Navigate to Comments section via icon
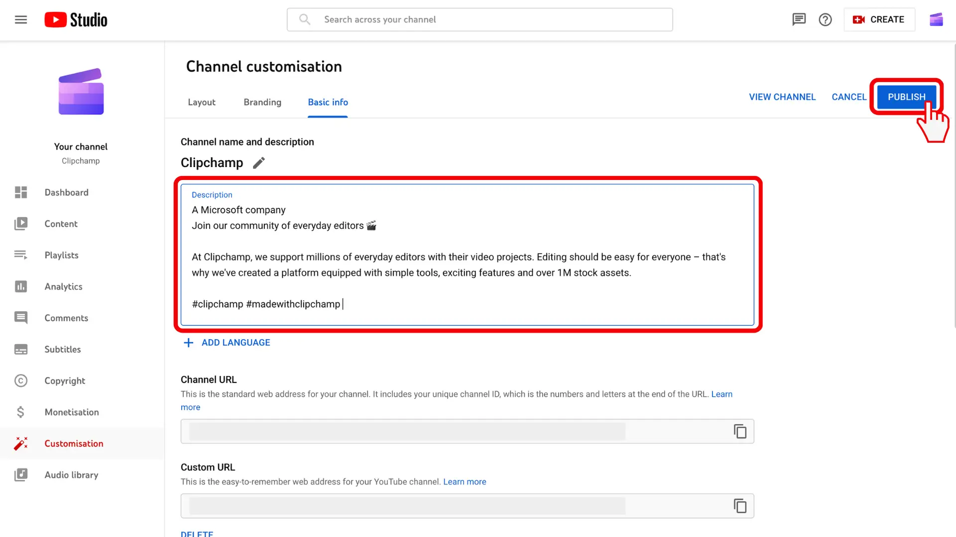This screenshot has width=956, height=537. [20, 317]
